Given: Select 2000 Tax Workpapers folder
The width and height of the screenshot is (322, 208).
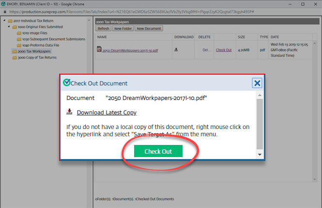Looking at the screenshot, I should coord(34,51).
